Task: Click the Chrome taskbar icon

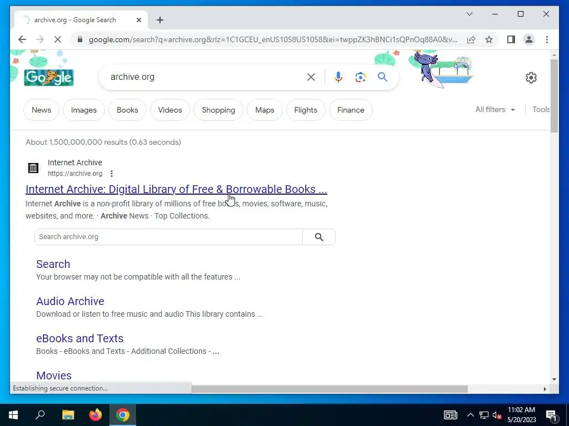Action: pyautogui.click(x=123, y=415)
